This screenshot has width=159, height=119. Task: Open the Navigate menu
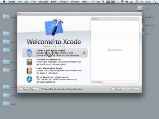point(44,2)
